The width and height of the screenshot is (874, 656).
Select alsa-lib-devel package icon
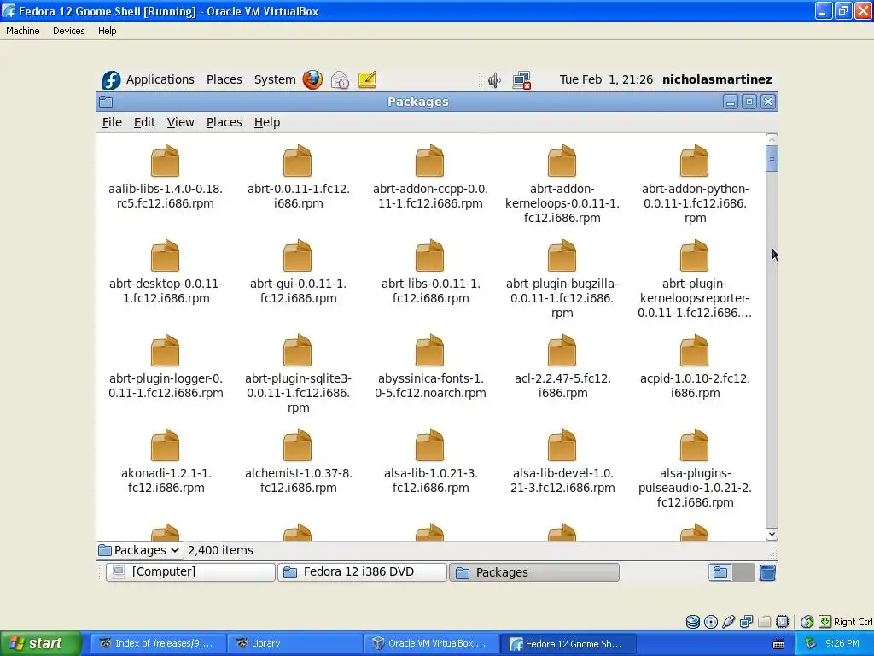click(x=562, y=445)
